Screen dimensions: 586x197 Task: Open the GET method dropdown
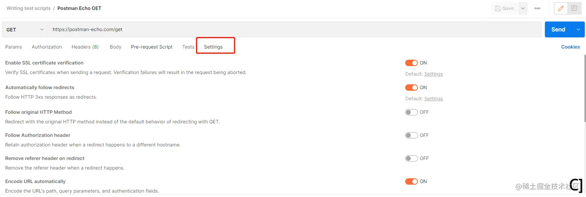coord(25,29)
